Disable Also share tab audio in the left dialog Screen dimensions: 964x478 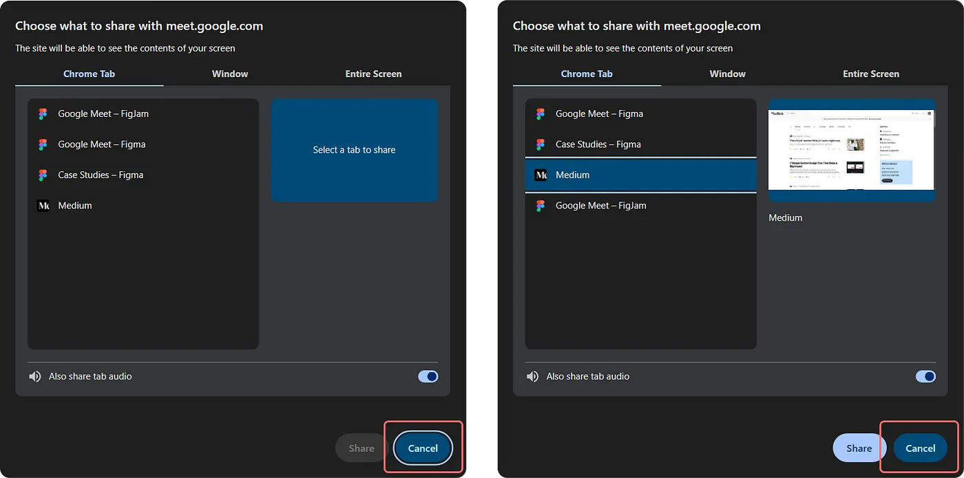(428, 376)
